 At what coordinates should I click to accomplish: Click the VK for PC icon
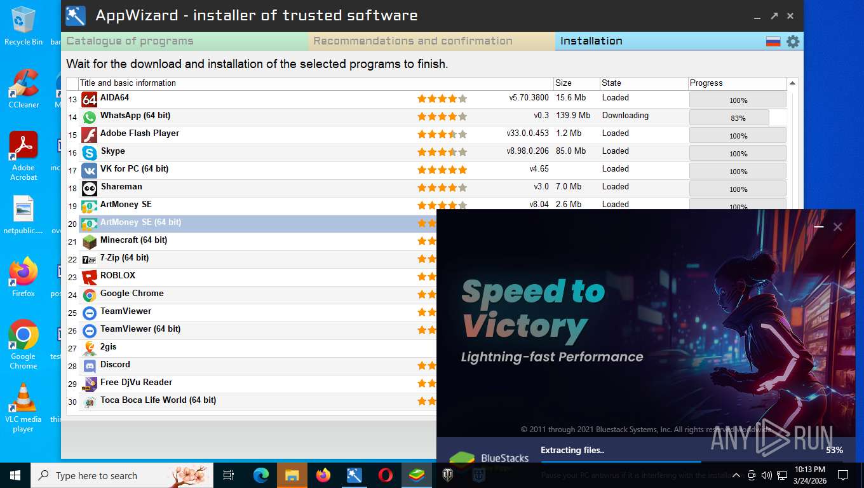(x=90, y=170)
